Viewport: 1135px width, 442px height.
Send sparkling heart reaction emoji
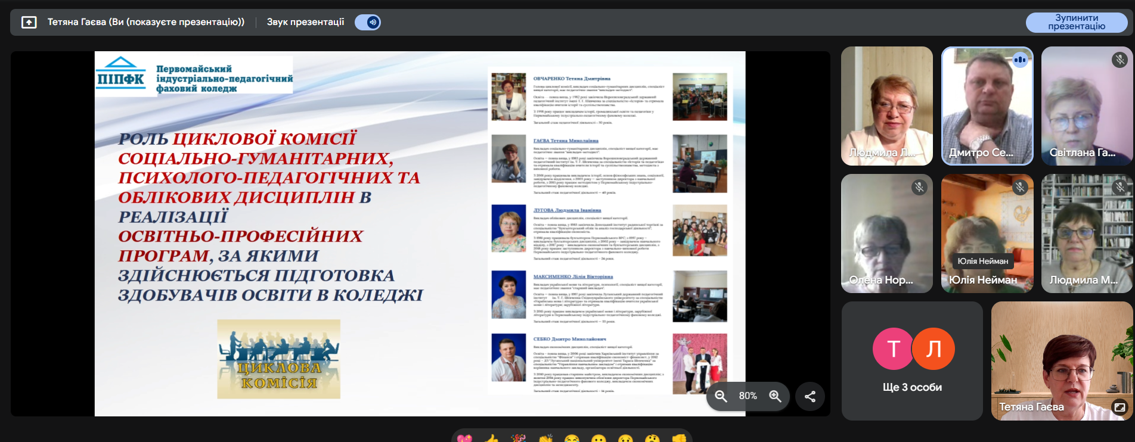pyautogui.click(x=464, y=438)
